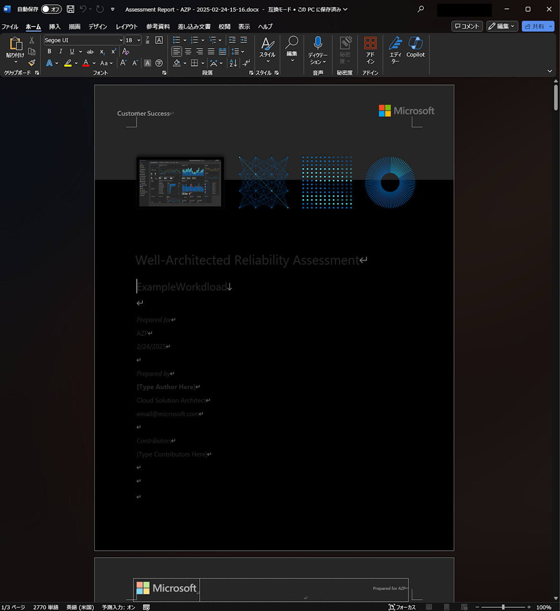Open line spacing dropdown
This screenshot has width=560, height=611.
point(243,51)
